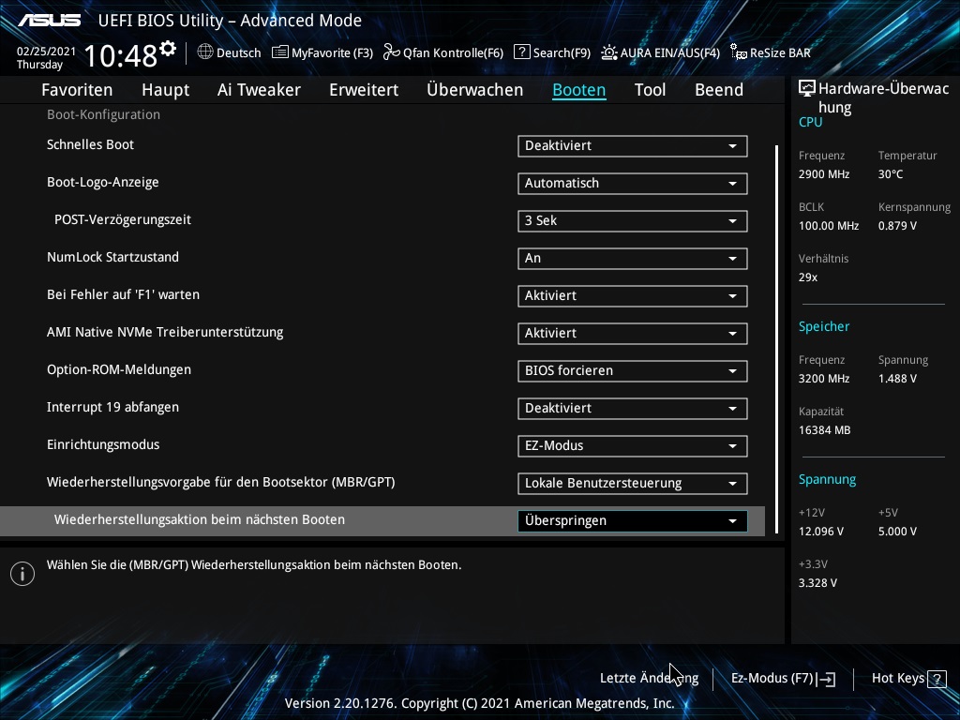Click the 10:48 clock display
Viewport: 960px width, 720px height.
[121, 55]
